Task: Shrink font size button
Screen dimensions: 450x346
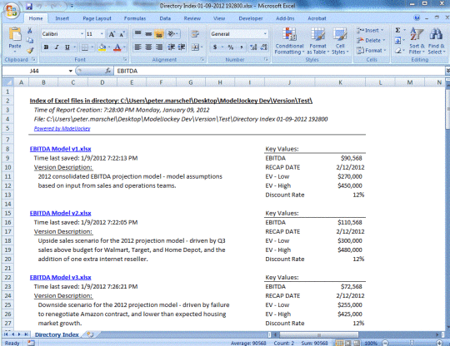Action: [122, 34]
